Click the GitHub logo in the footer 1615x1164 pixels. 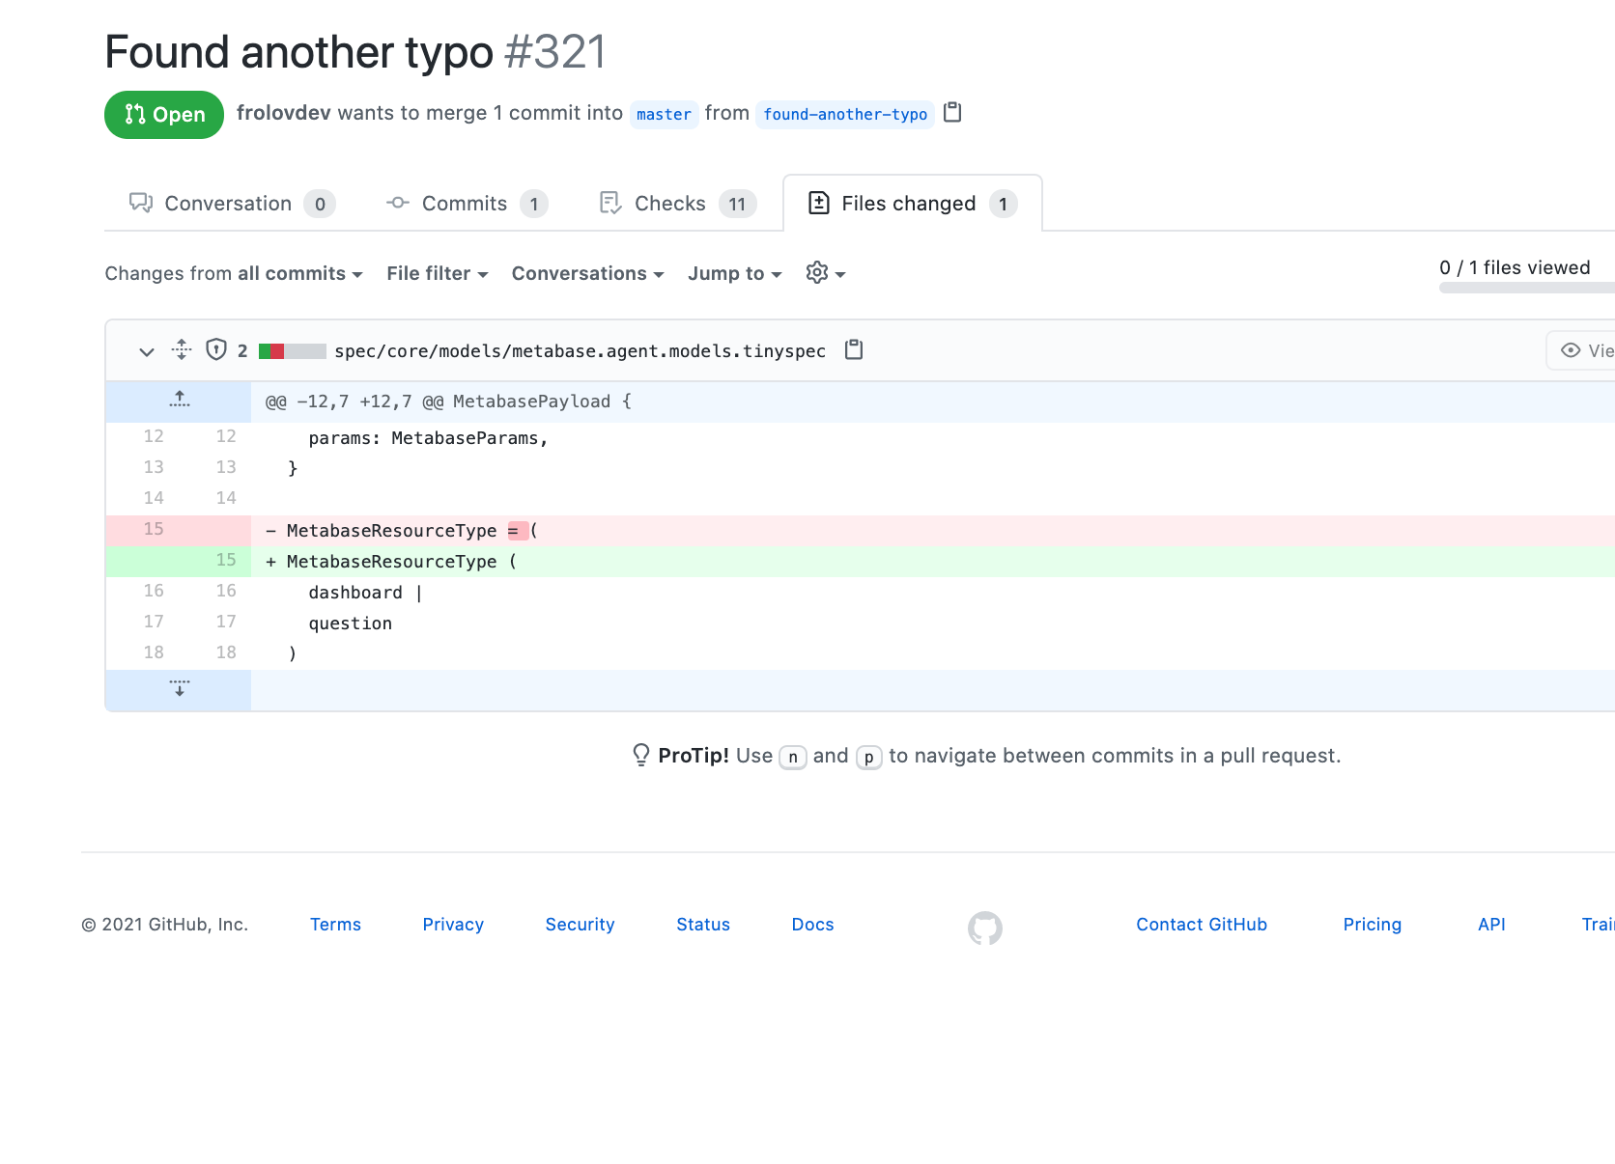click(985, 928)
